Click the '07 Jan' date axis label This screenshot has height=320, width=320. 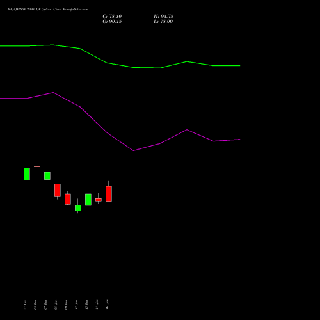(x=45, y=305)
